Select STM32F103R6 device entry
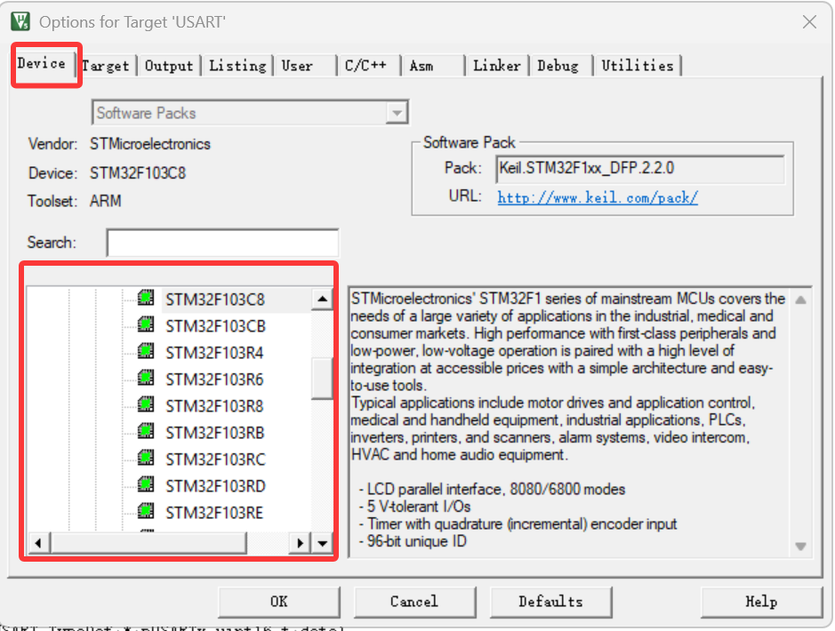 tap(214, 379)
